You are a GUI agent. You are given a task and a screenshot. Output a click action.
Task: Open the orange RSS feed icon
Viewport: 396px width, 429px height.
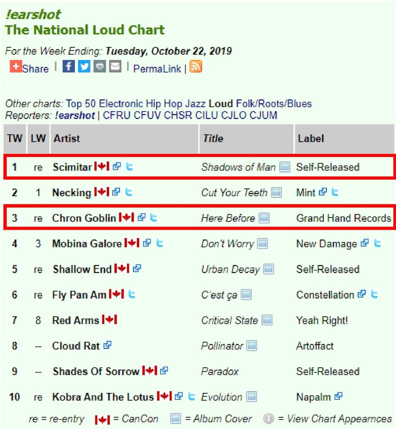tap(196, 67)
